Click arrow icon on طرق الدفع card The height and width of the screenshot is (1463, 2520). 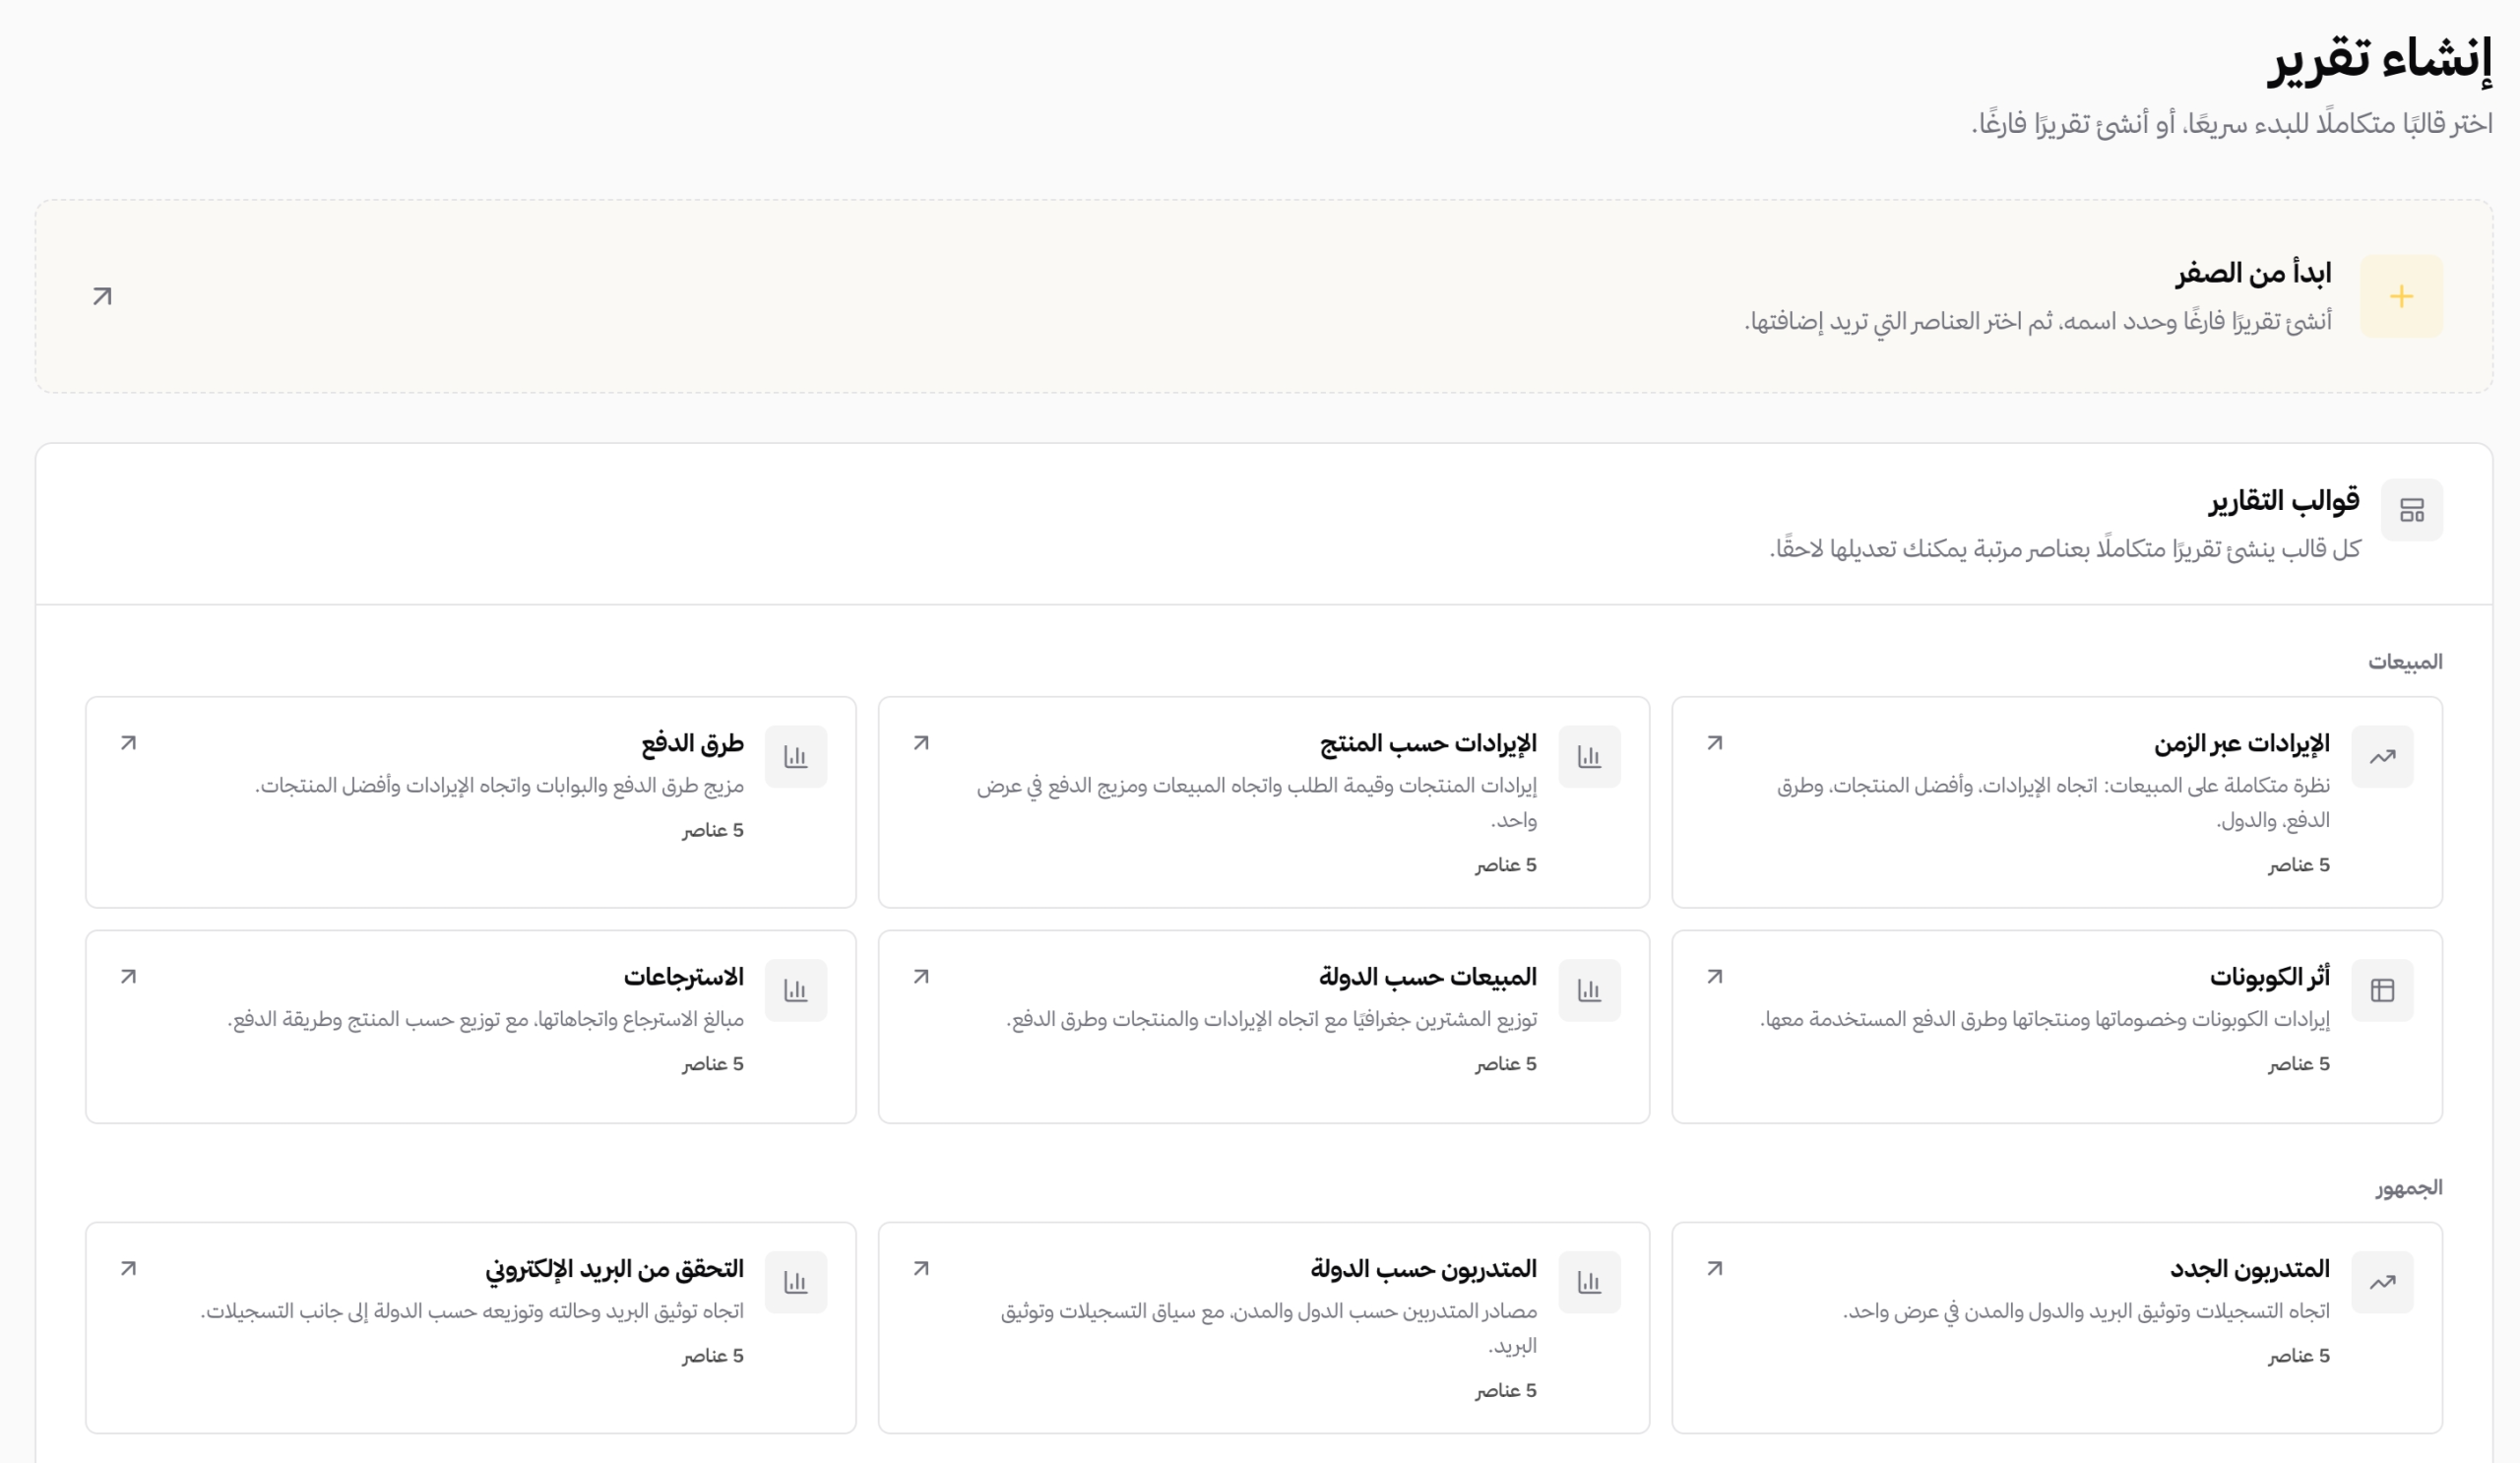pos(128,743)
